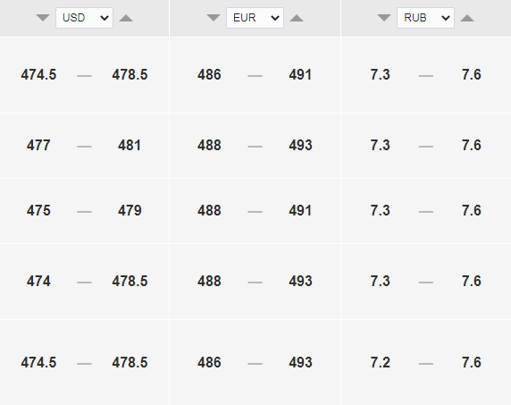Select the 488 EUR buy rate beside 477
This screenshot has height=405, width=511.
pos(209,146)
